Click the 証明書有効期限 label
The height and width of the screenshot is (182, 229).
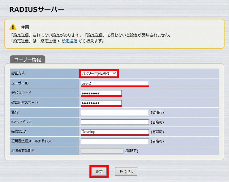(23, 151)
